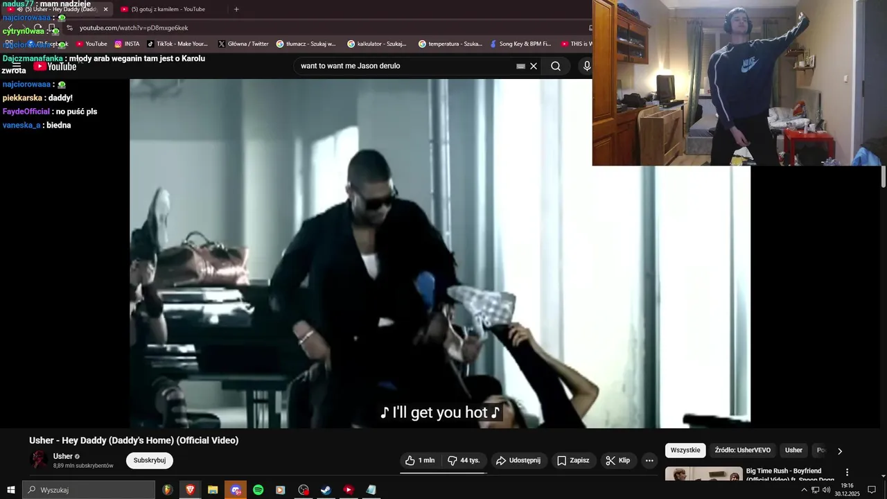Image resolution: width=887 pixels, height=499 pixels.
Task: Like the Usher video (1 mln)
Action: [421, 460]
